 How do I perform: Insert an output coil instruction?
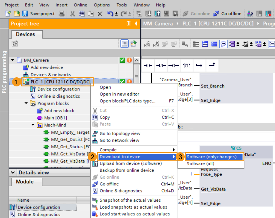tap(174, 65)
